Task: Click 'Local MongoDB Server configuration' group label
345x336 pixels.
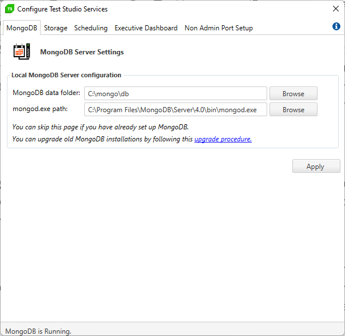Action: pos(66,75)
